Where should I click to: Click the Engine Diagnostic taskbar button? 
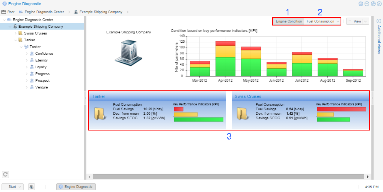(x=76, y=187)
